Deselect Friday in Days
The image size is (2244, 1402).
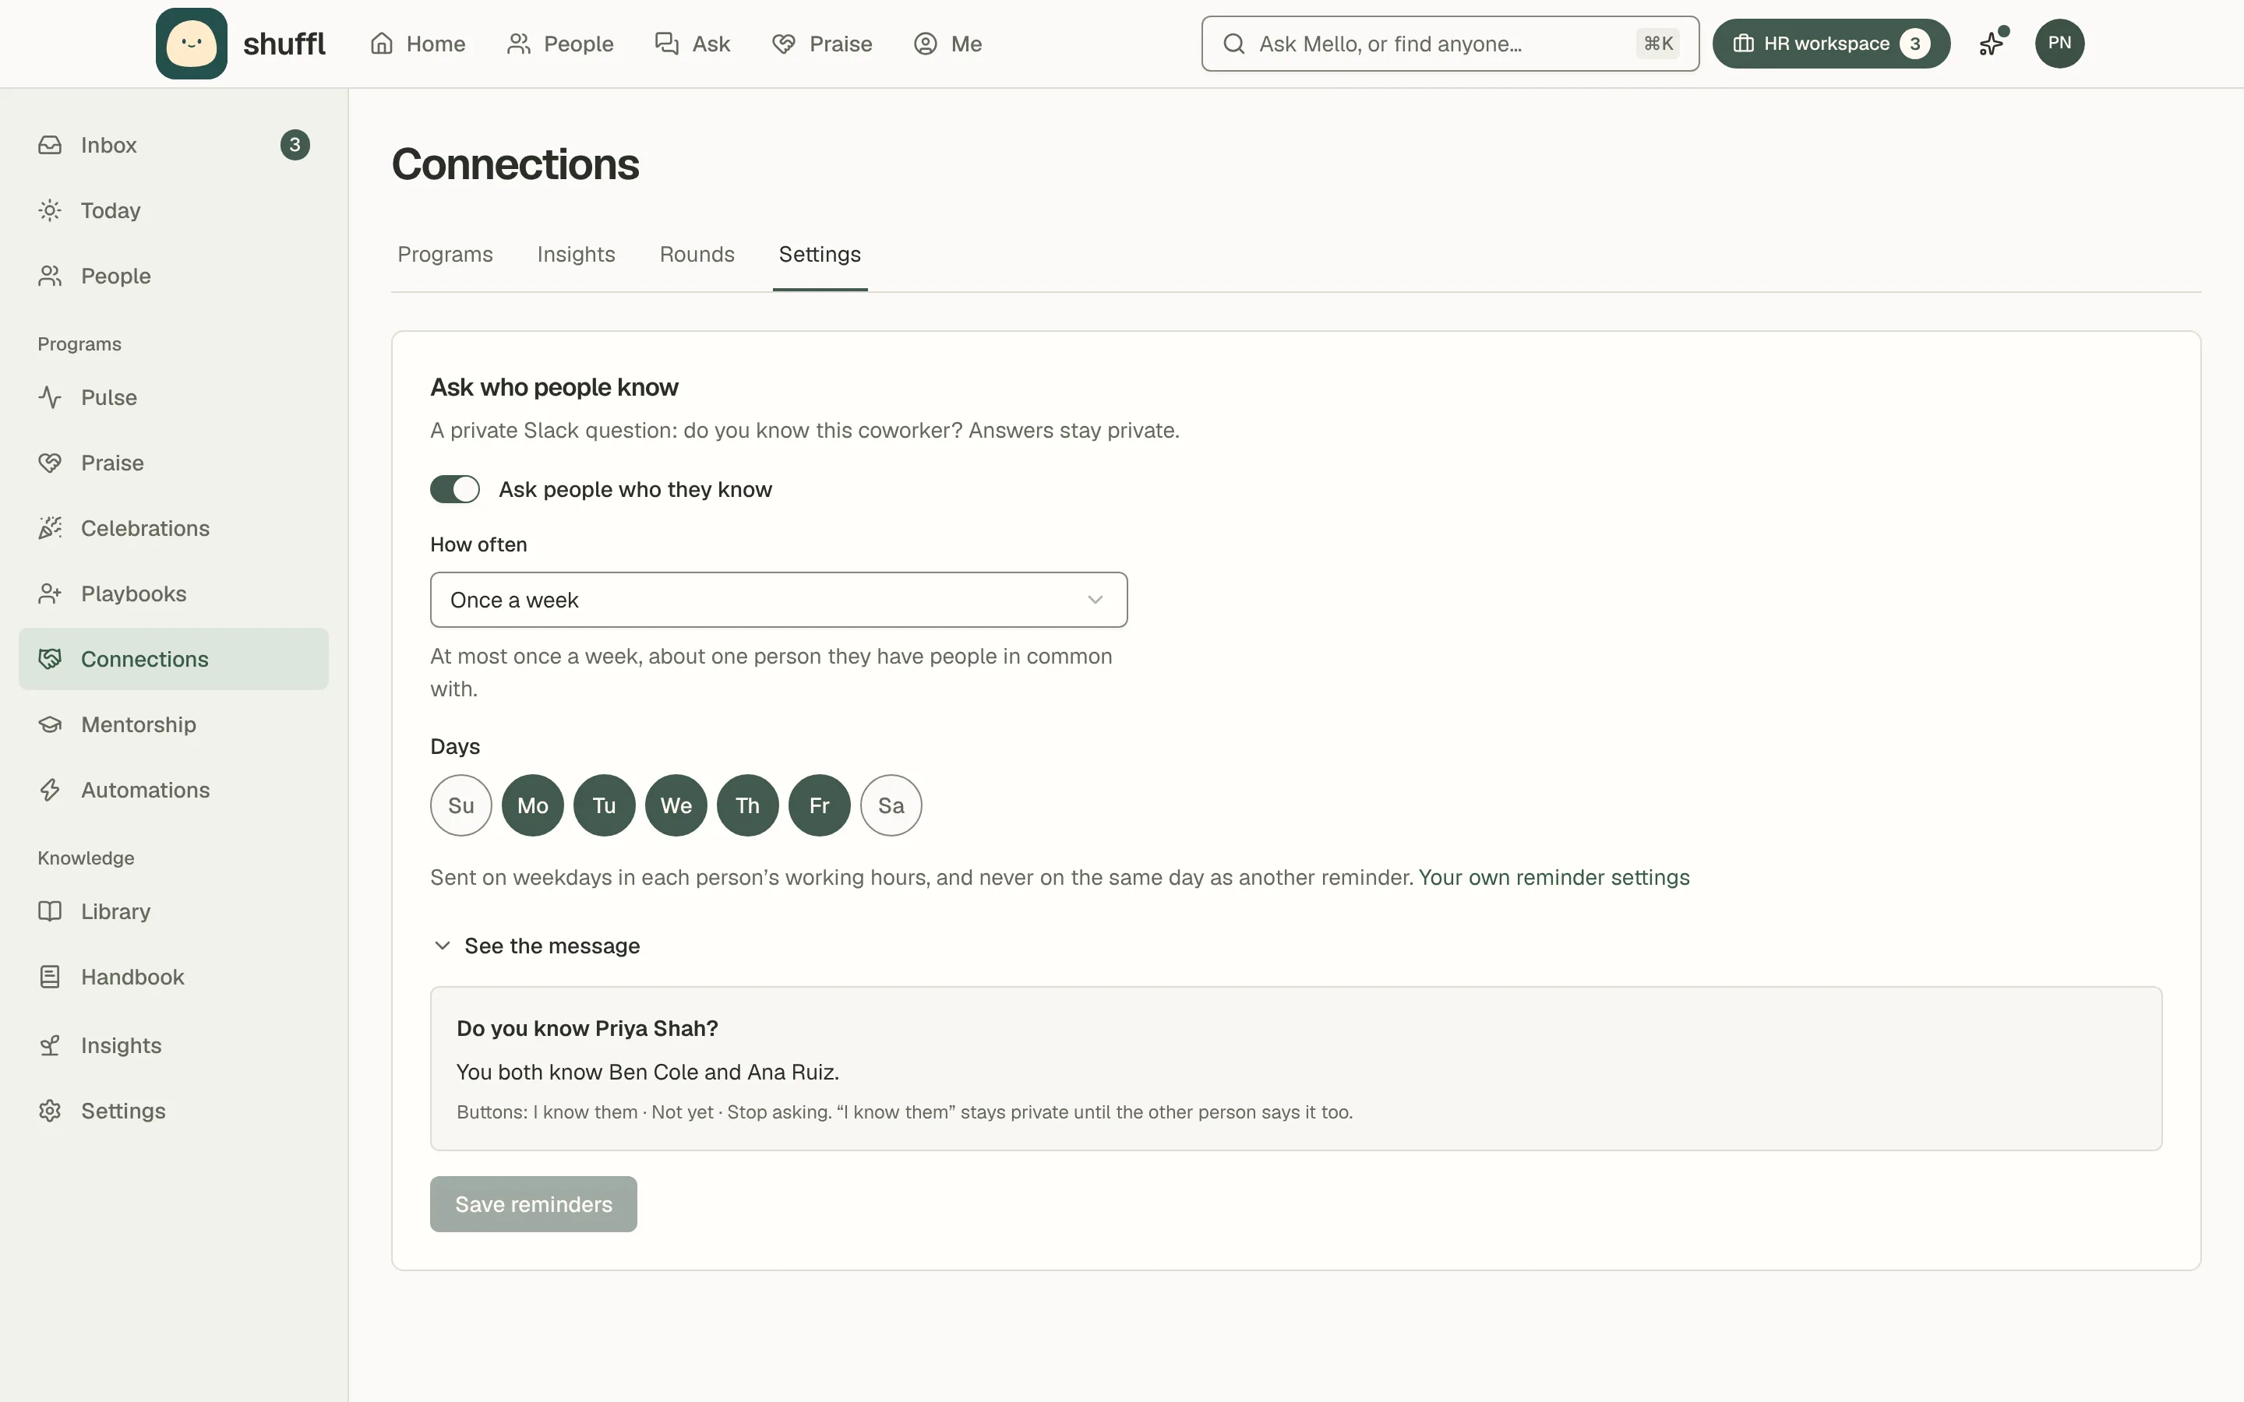[x=820, y=805]
